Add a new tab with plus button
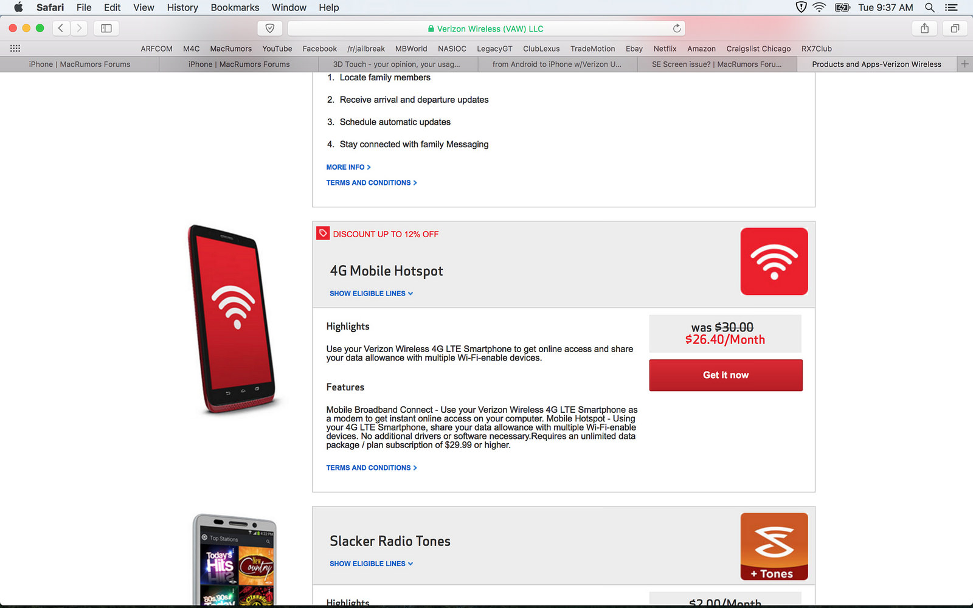Screen dimensions: 973x608 pyautogui.click(x=964, y=64)
